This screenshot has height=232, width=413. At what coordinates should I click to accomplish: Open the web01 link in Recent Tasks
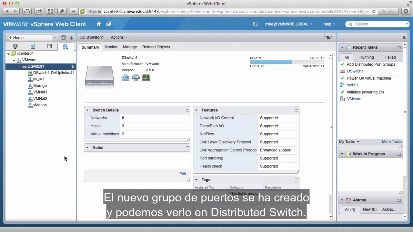pyautogui.click(x=353, y=85)
